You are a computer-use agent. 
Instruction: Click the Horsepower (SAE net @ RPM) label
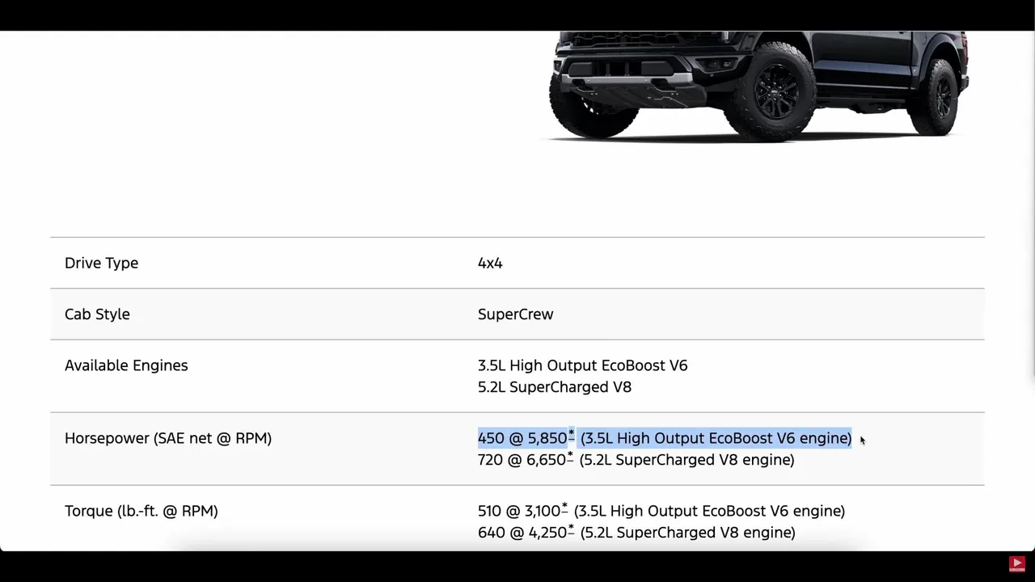coord(168,438)
